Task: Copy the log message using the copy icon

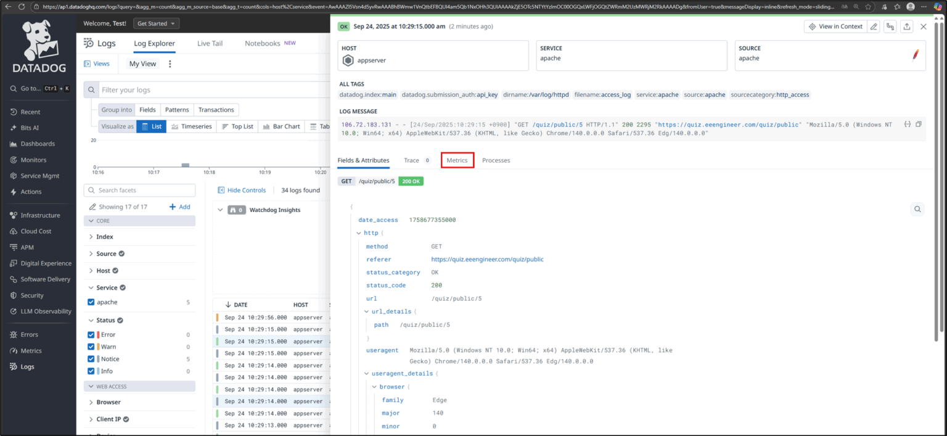Action: pyautogui.click(x=917, y=123)
